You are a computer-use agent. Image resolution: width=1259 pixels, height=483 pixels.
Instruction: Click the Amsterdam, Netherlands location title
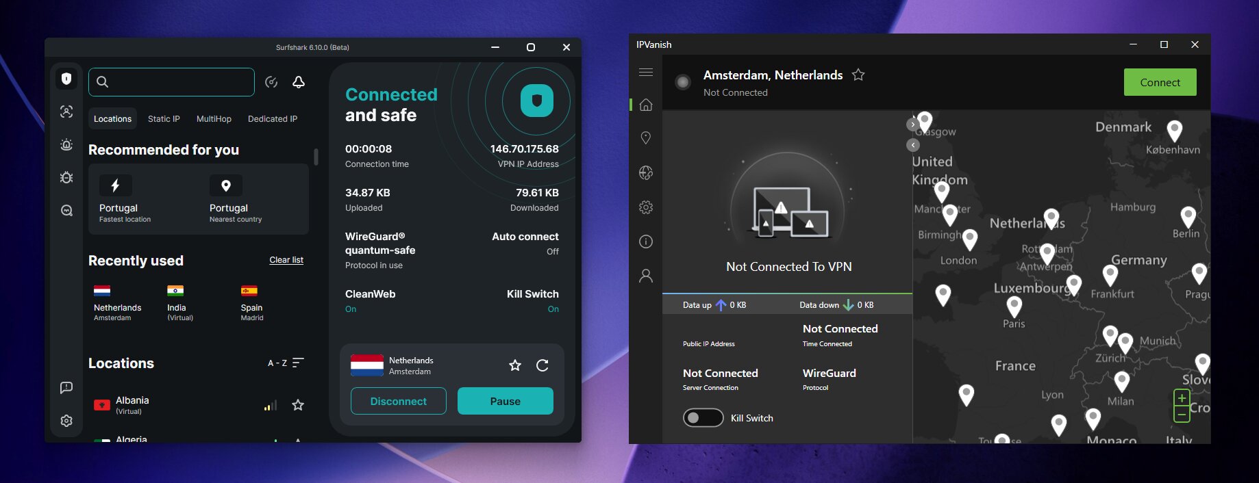[x=773, y=75]
